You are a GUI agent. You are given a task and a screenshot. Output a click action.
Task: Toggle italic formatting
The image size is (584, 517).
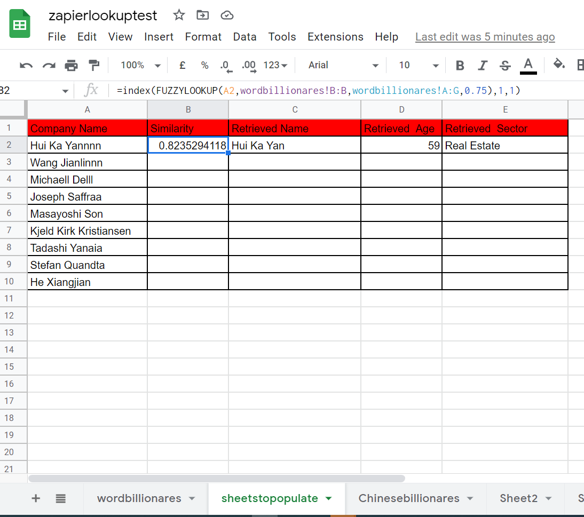(483, 65)
